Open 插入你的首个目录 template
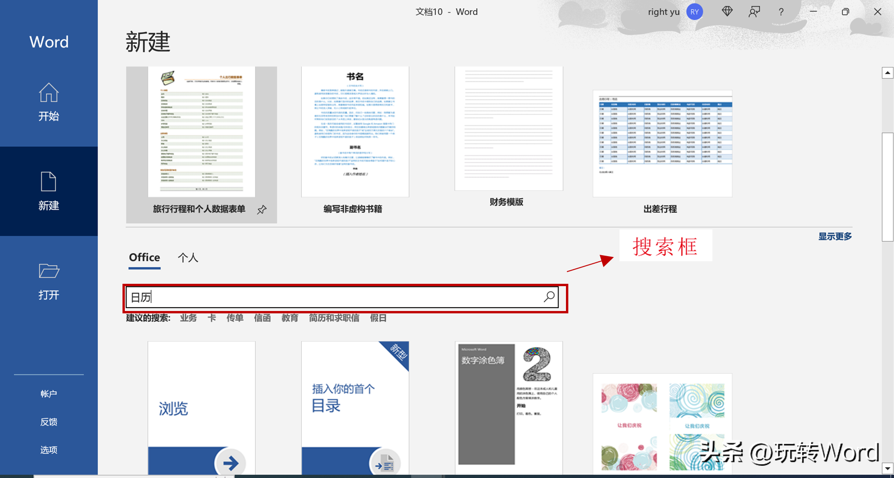The height and width of the screenshot is (478, 894). click(x=355, y=408)
